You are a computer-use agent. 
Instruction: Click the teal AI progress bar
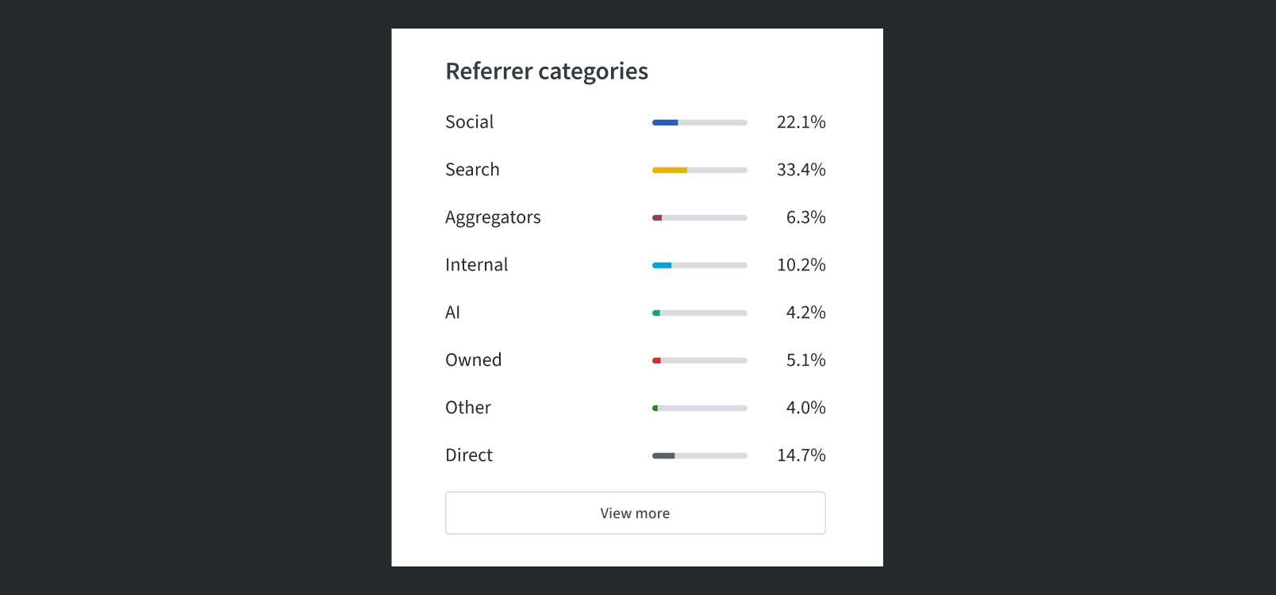[699, 313]
